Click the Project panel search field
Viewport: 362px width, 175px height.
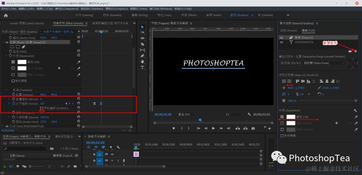click(24, 149)
